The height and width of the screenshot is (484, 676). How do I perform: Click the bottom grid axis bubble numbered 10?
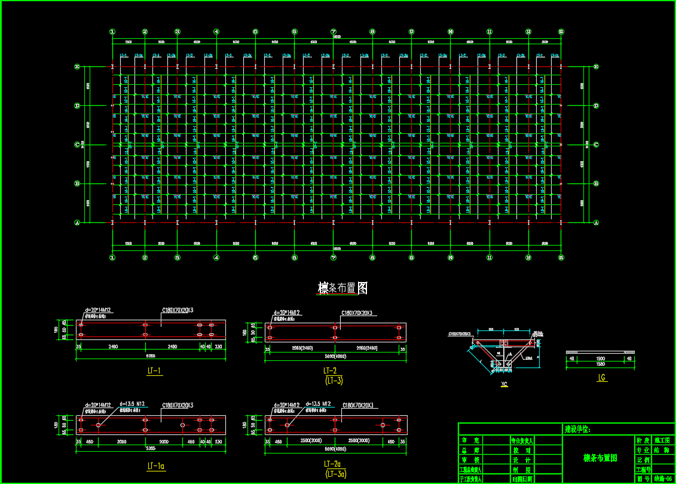pos(450,258)
